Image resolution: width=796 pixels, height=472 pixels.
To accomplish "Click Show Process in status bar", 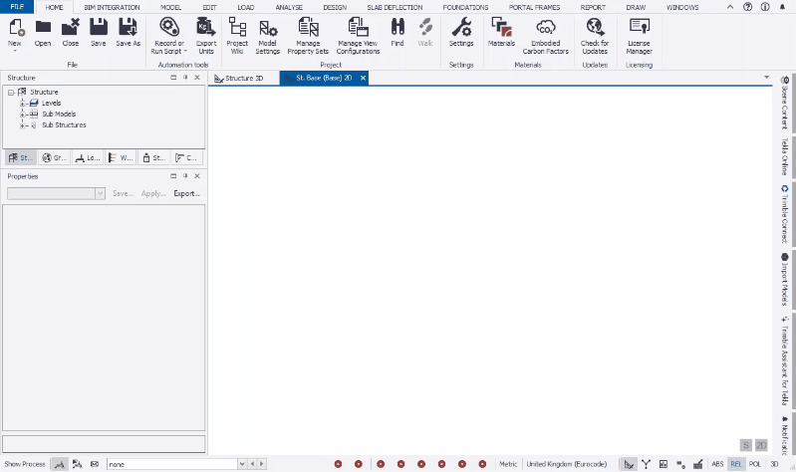I will (x=25, y=464).
